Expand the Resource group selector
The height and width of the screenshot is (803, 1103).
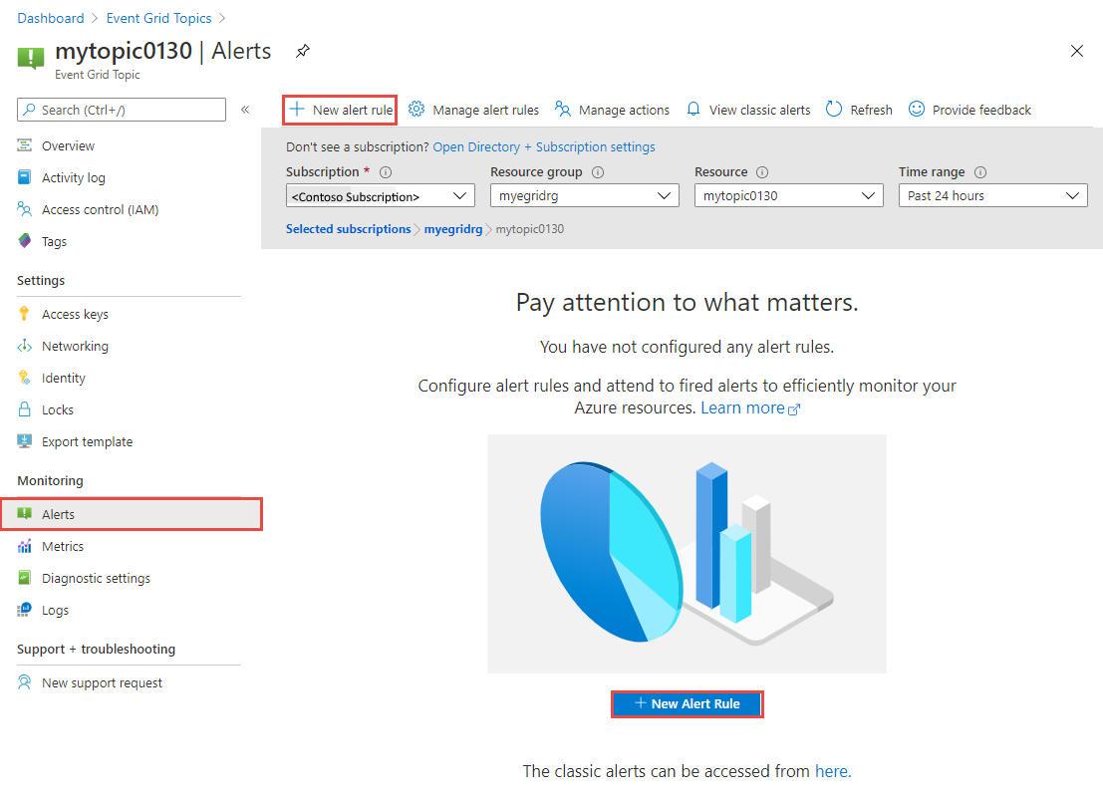[584, 195]
